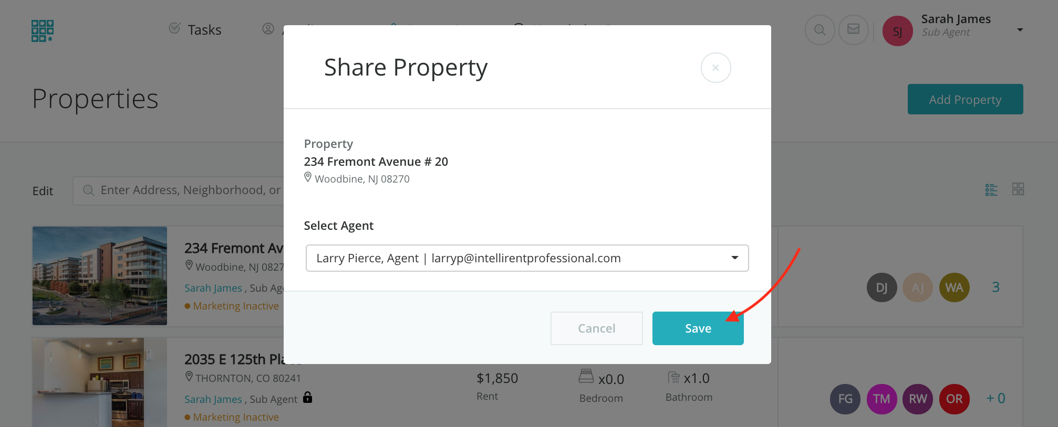Close the Share Property dialog
Viewport: 1058px width, 427px height.
tap(715, 68)
